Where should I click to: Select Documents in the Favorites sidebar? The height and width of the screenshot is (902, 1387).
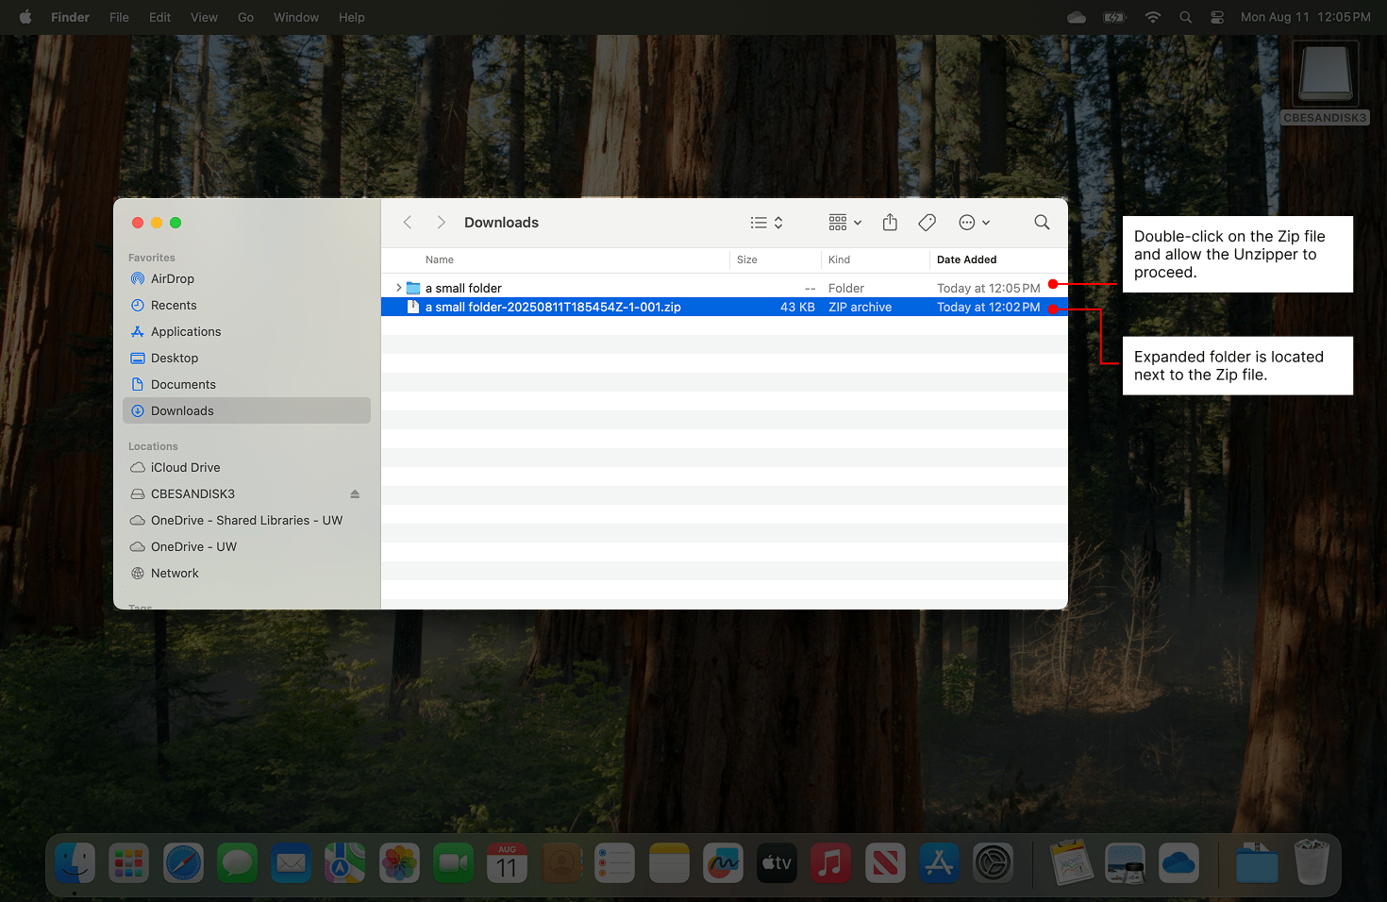tap(182, 384)
